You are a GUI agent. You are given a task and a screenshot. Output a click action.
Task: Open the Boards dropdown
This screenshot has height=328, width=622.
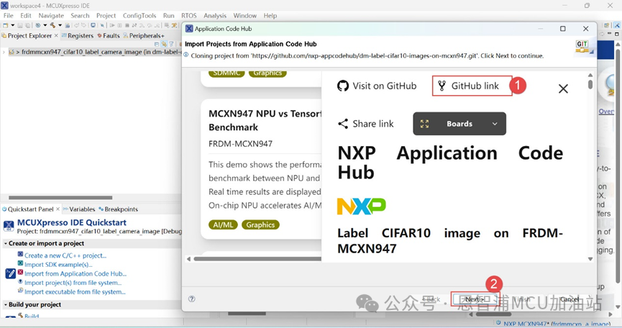point(459,124)
